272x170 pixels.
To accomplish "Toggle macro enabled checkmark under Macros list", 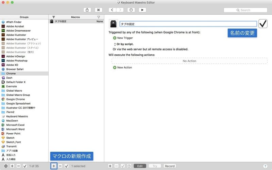I will tap(66, 166).
